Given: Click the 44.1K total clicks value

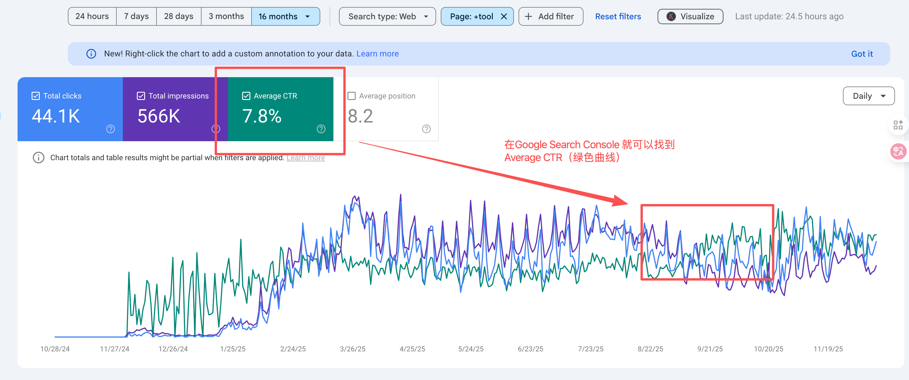Looking at the screenshot, I should 56,116.
